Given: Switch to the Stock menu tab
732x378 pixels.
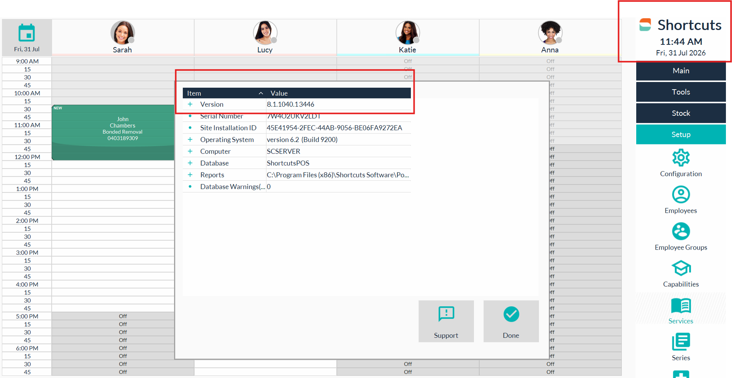Looking at the screenshot, I should 681,113.
